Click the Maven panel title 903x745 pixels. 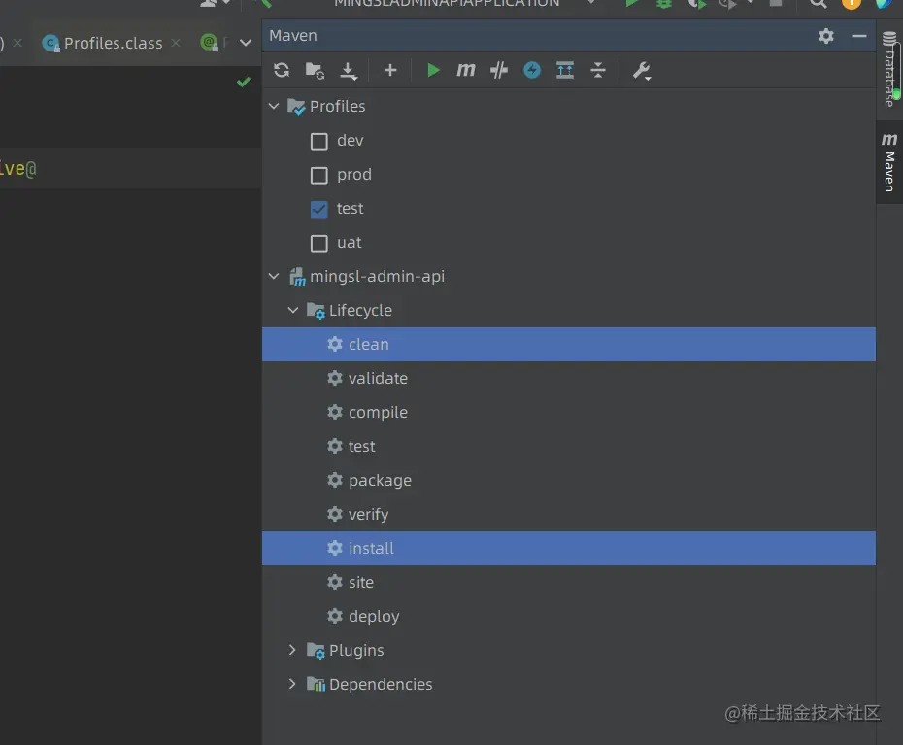coord(293,36)
